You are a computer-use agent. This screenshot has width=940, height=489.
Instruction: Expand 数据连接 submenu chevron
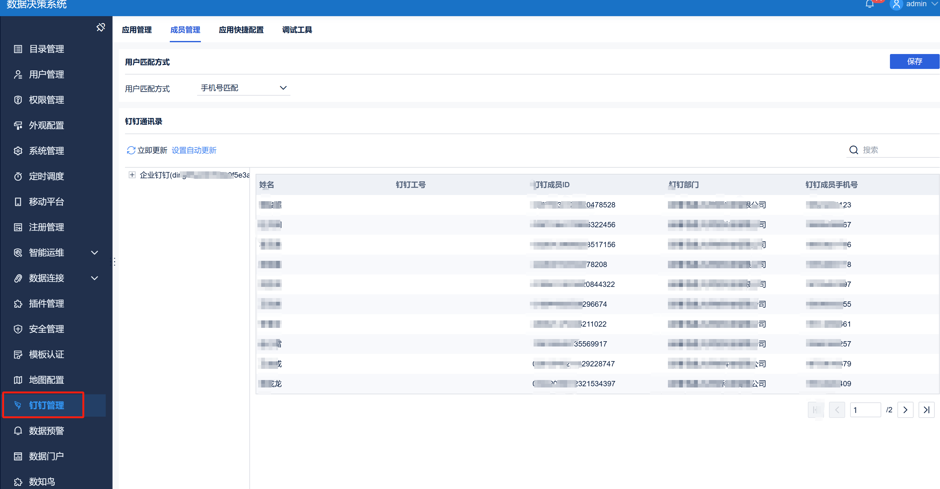click(95, 278)
